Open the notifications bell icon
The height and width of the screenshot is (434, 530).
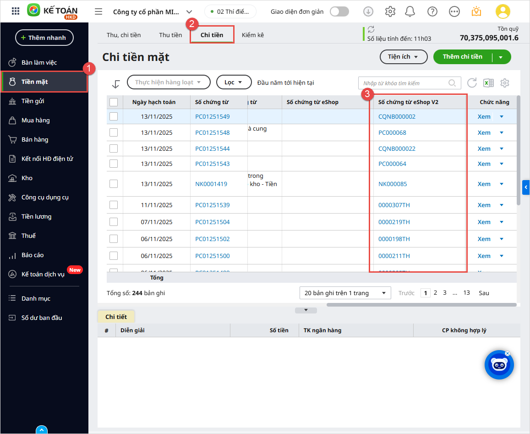point(410,11)
